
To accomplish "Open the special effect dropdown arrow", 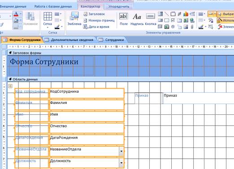I will [x=215, y=14].
